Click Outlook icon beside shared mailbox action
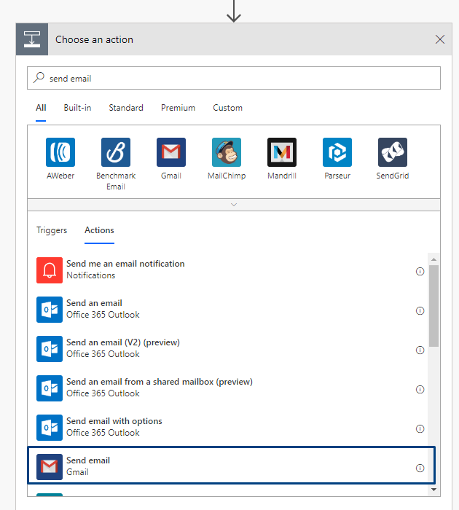This screenshot has height=510, width=459. pyautogui.click(x=50, y=388)
